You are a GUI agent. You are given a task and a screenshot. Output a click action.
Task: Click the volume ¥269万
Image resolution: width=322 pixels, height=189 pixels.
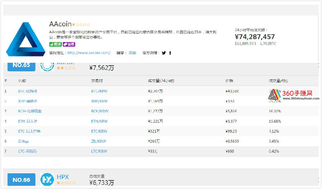[153, 141]
